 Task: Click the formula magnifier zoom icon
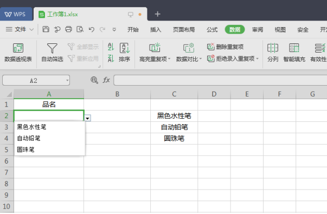click(x=94, y=80)
